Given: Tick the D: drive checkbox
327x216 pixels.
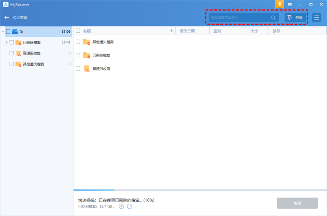Looking at the screenshot, I should (8, 32).
